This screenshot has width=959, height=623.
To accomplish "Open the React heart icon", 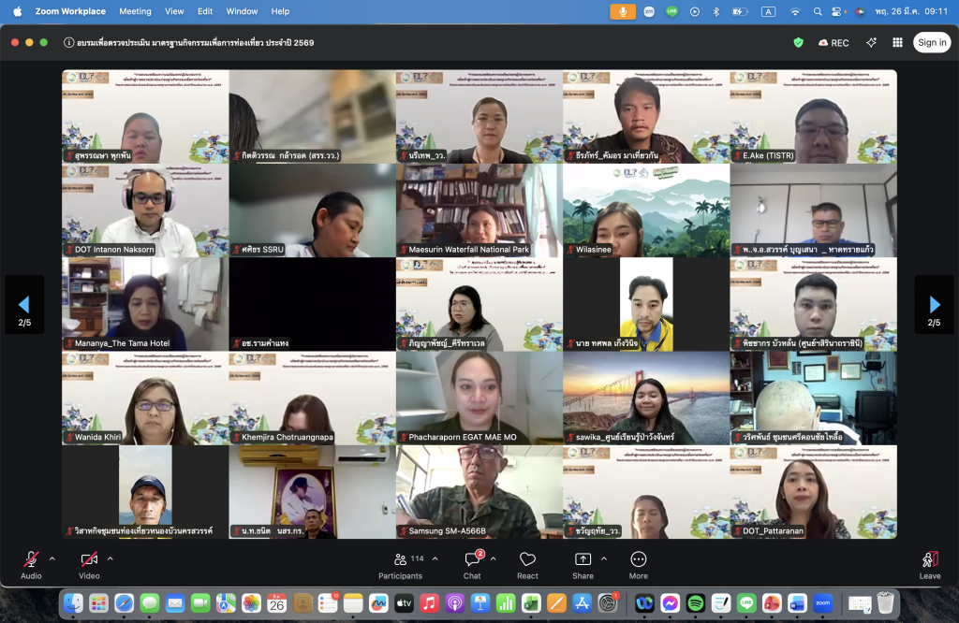I will [x=527, y=559].
